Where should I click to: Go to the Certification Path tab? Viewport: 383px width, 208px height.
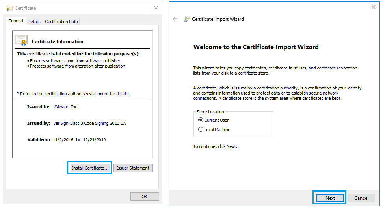coord(61,22)
